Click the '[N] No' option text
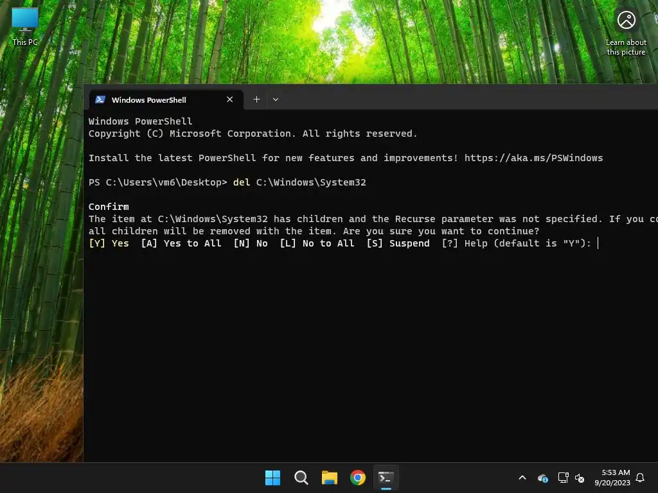This screenshot has height=493, width=658. coord(251,243)
